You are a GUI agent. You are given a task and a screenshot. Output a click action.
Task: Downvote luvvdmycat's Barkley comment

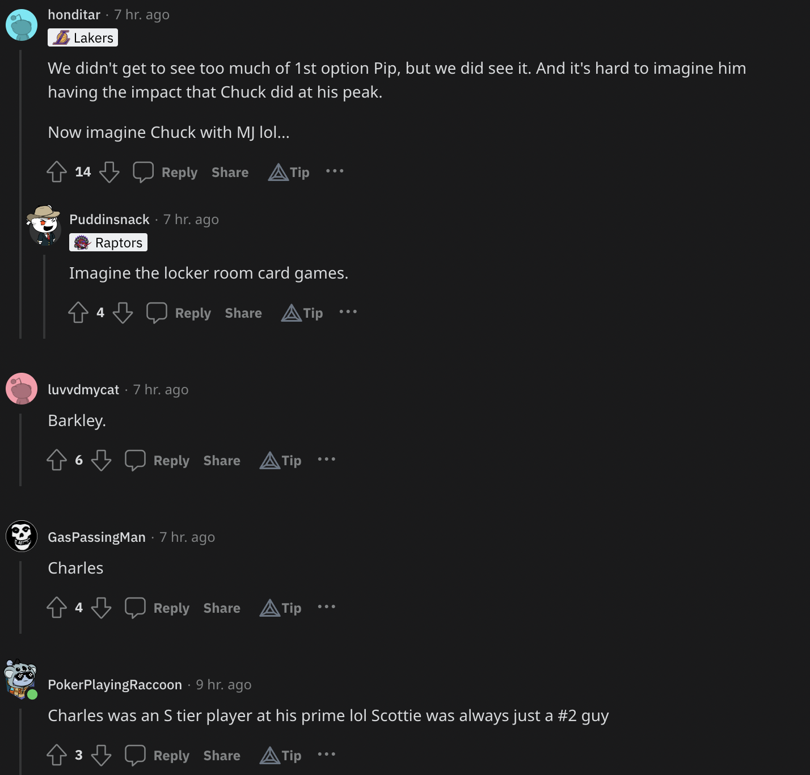[x=102, y=460]
